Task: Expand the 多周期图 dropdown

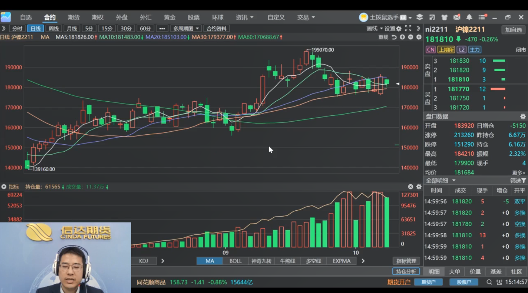Action: (x=186, y=29)
